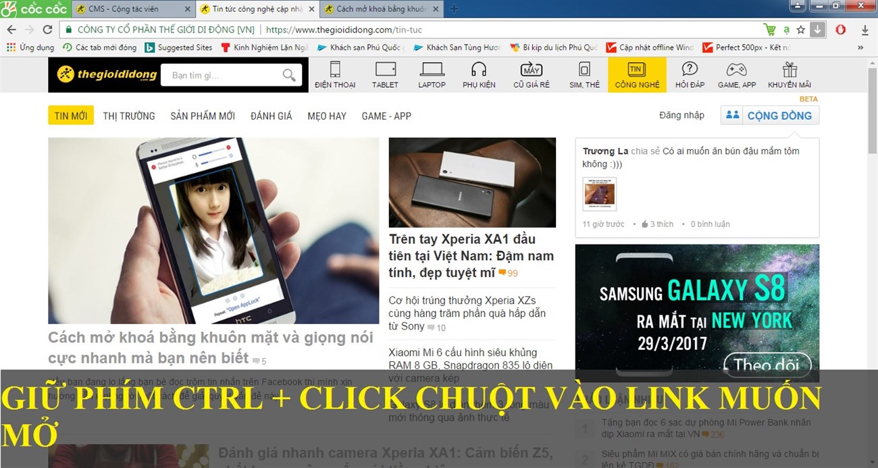Bookmark this page with the star icon
Image resolution: width=878 pixels, height=468 pixels.
[x=801, y=30]
